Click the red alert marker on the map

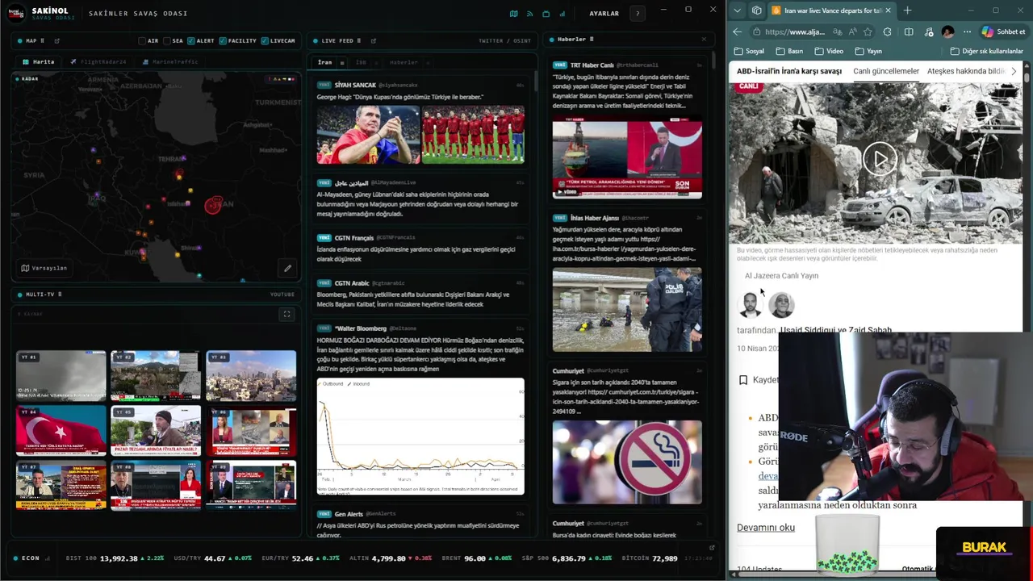213,205
